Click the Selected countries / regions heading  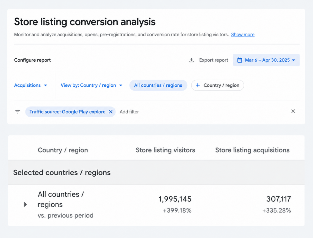coord(62,172)
